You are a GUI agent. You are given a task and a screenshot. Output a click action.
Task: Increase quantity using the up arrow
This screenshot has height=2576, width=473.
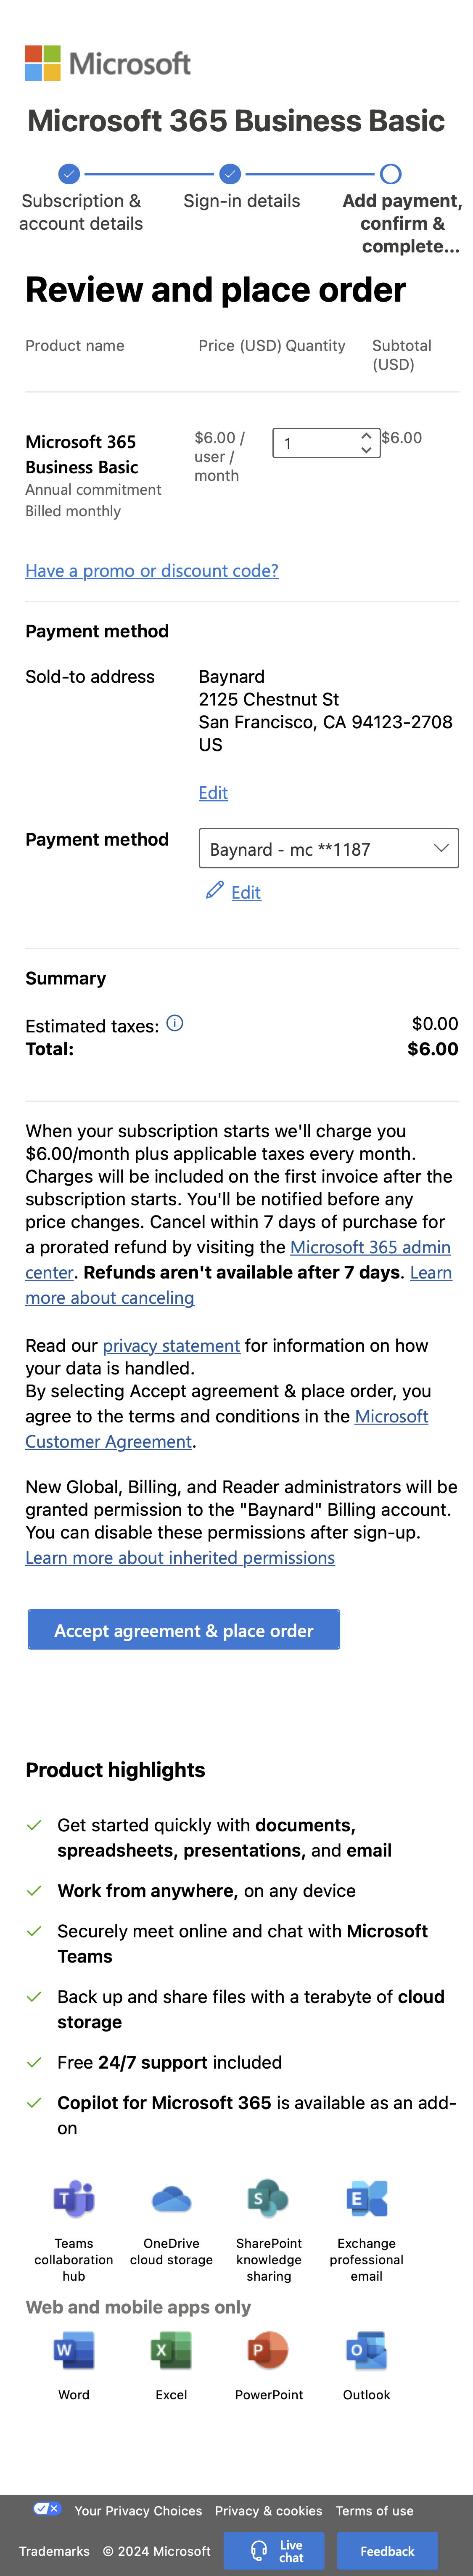click(366, 435)
